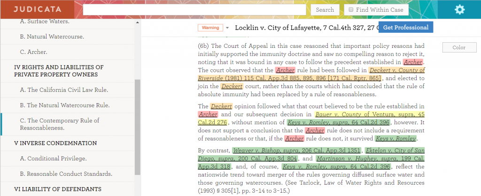
Task: Go to B. Natural Watercourse section
Action: pyautogui.click(x=52, y=37)
